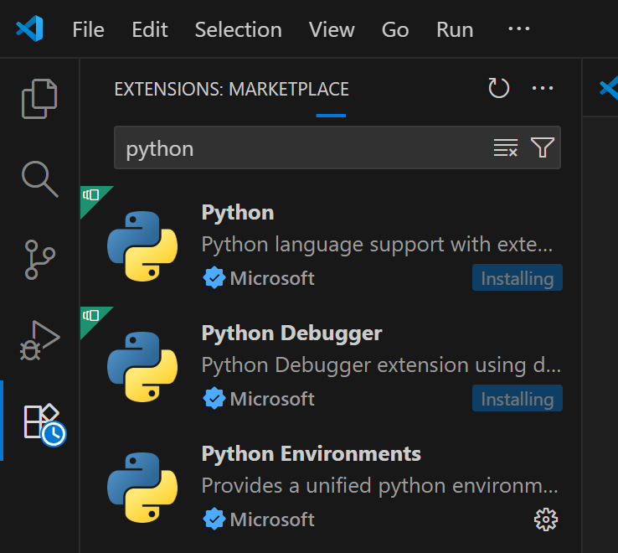Expand the overflow menu bar ellipsis
Screen dimensions: 618x553
tap(518, 28)
